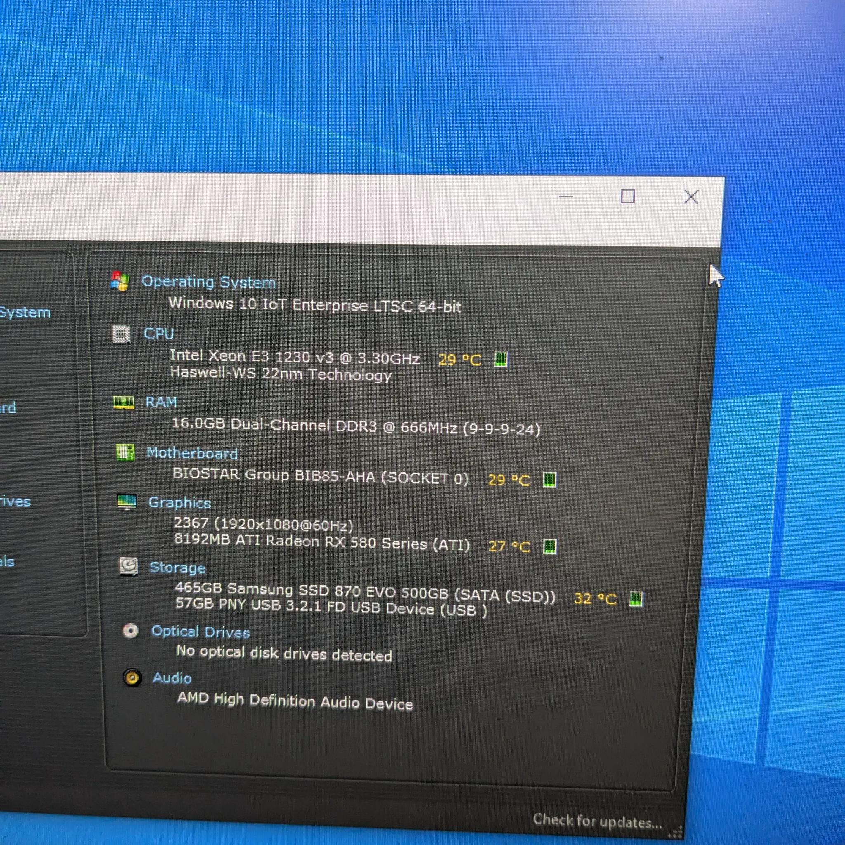845x845 pixels.
Task: Click the Storage hard drive icon
Action: 129,567
